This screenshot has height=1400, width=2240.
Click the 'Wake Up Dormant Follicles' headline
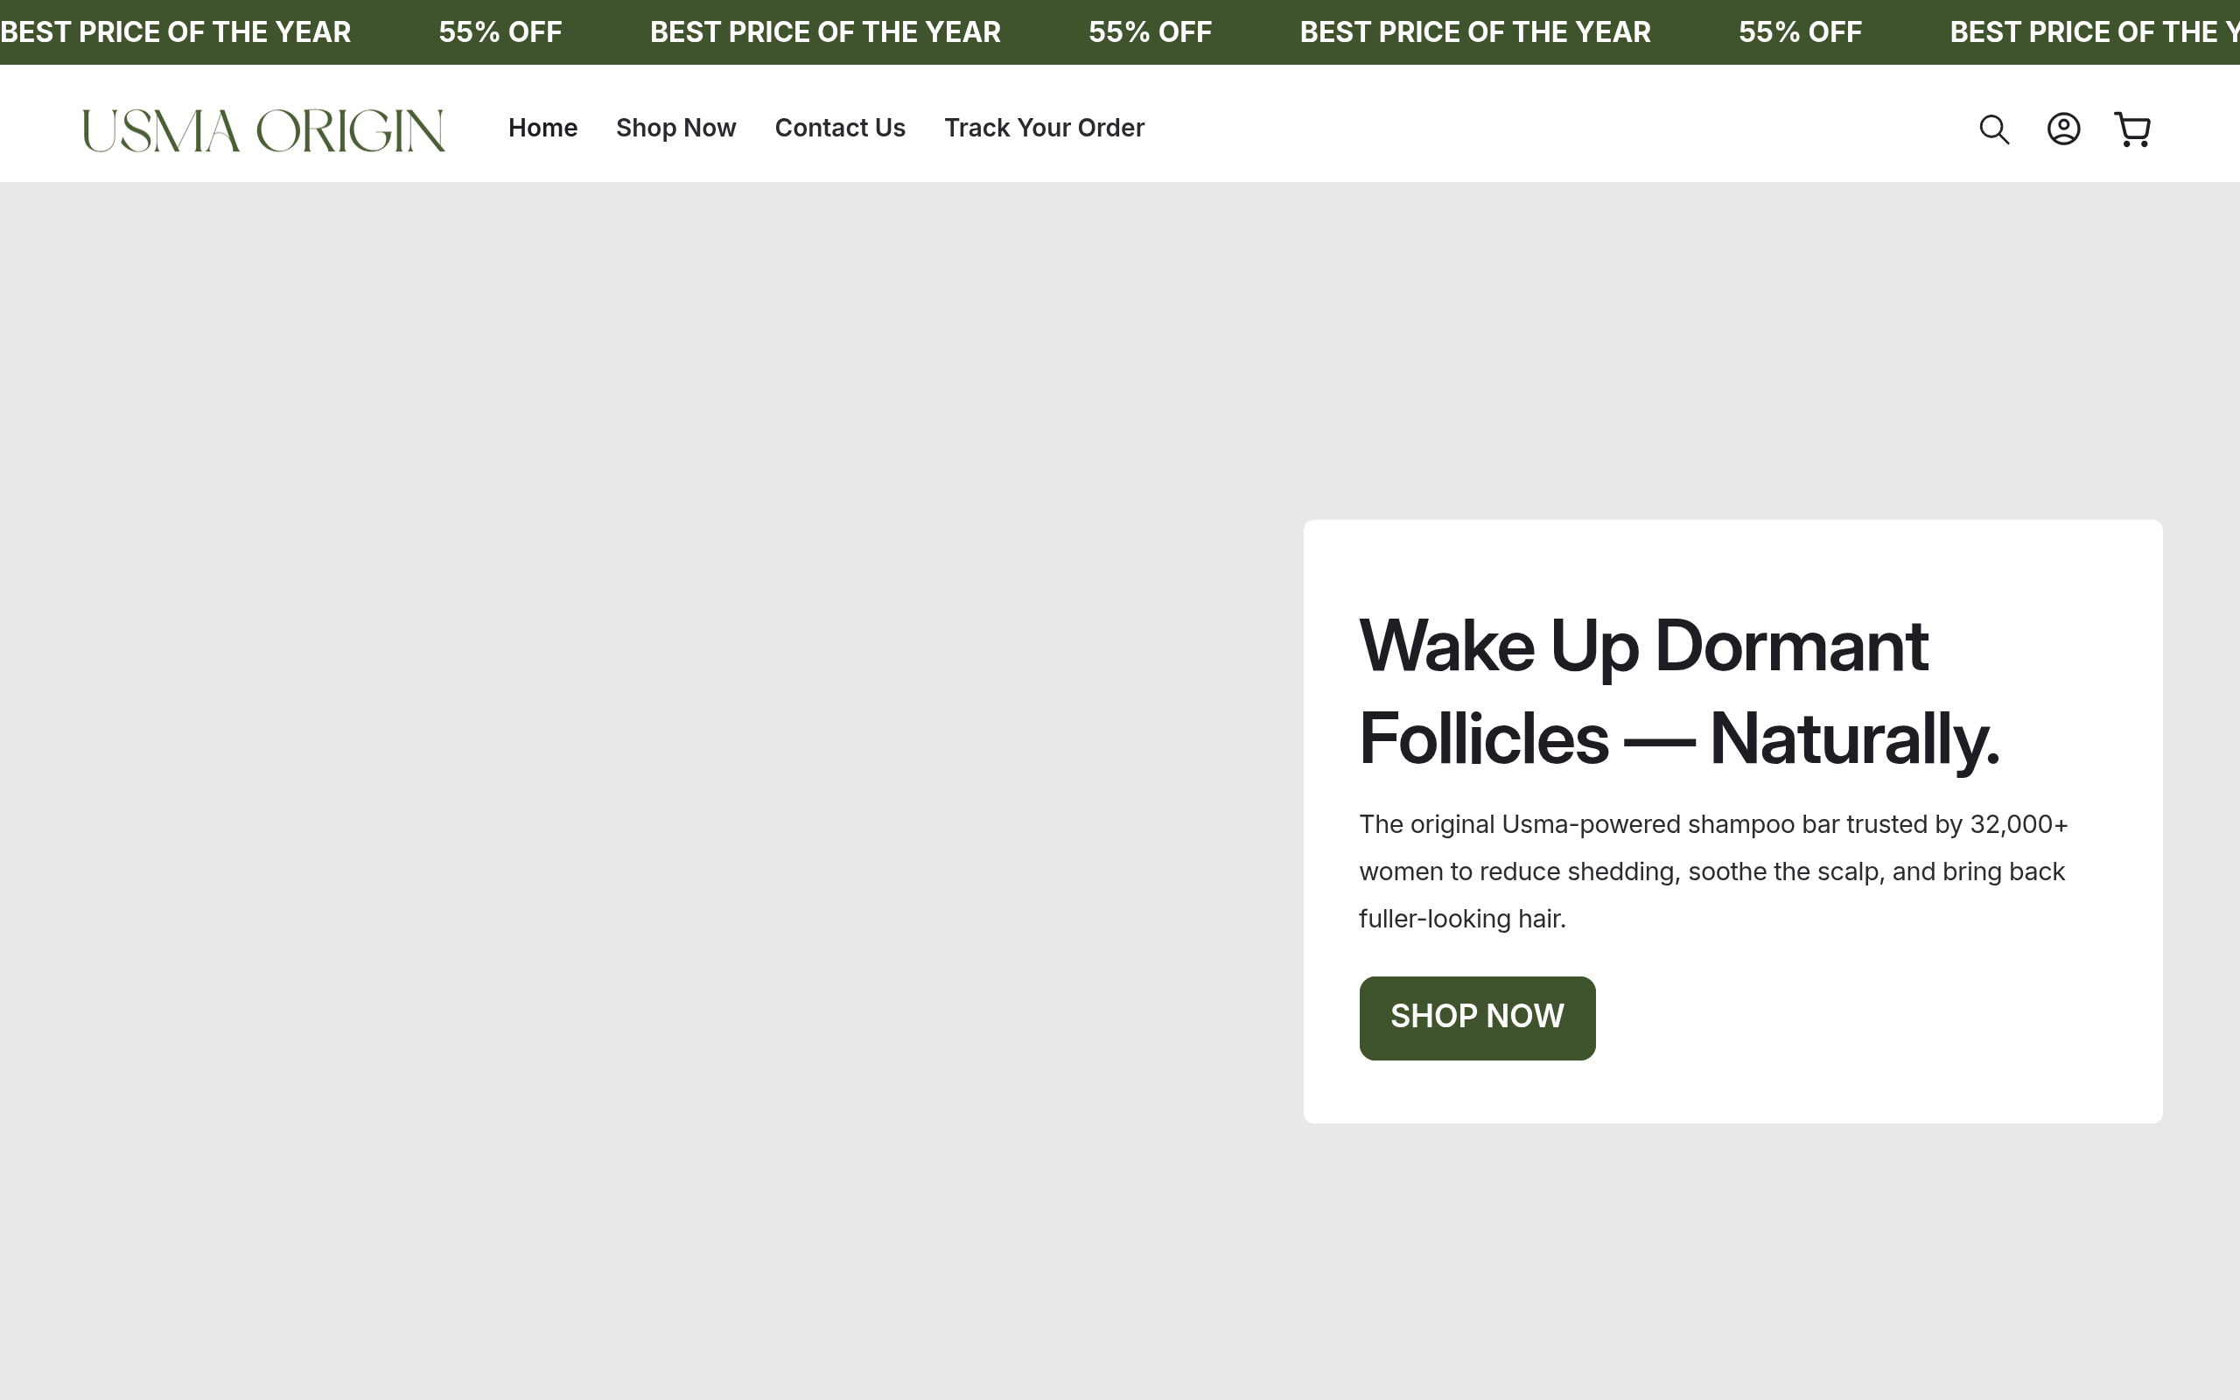coord(1678,691)
